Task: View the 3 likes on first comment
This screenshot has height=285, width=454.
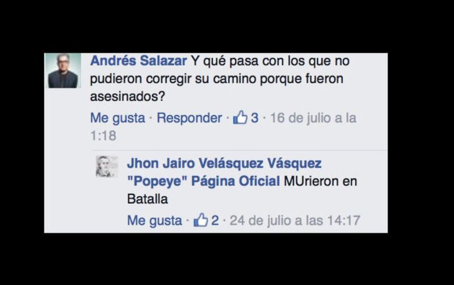Action: pyautogui.click(x=254, y=118)
